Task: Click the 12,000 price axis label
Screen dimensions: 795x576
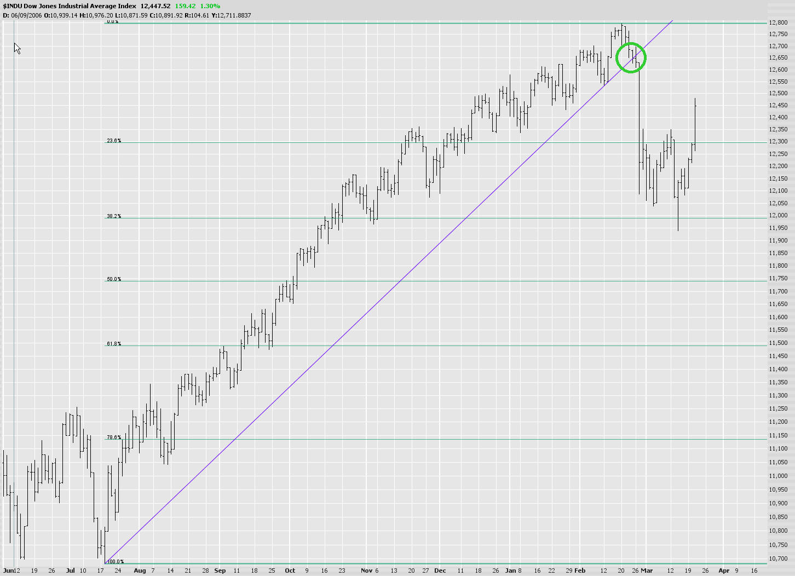Action: pyautogui.click(x=778, y=215)
